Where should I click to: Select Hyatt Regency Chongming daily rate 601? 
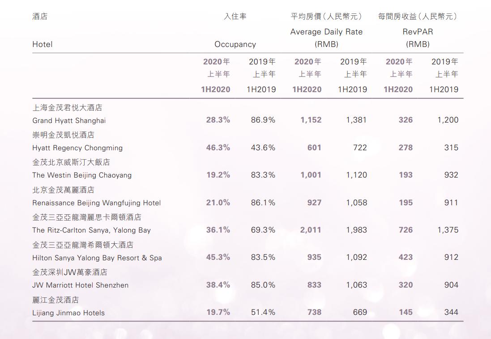click(314, 148)
